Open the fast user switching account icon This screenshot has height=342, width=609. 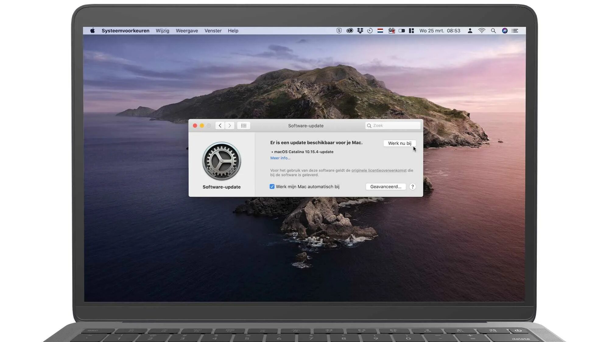(x=470, y=30)
